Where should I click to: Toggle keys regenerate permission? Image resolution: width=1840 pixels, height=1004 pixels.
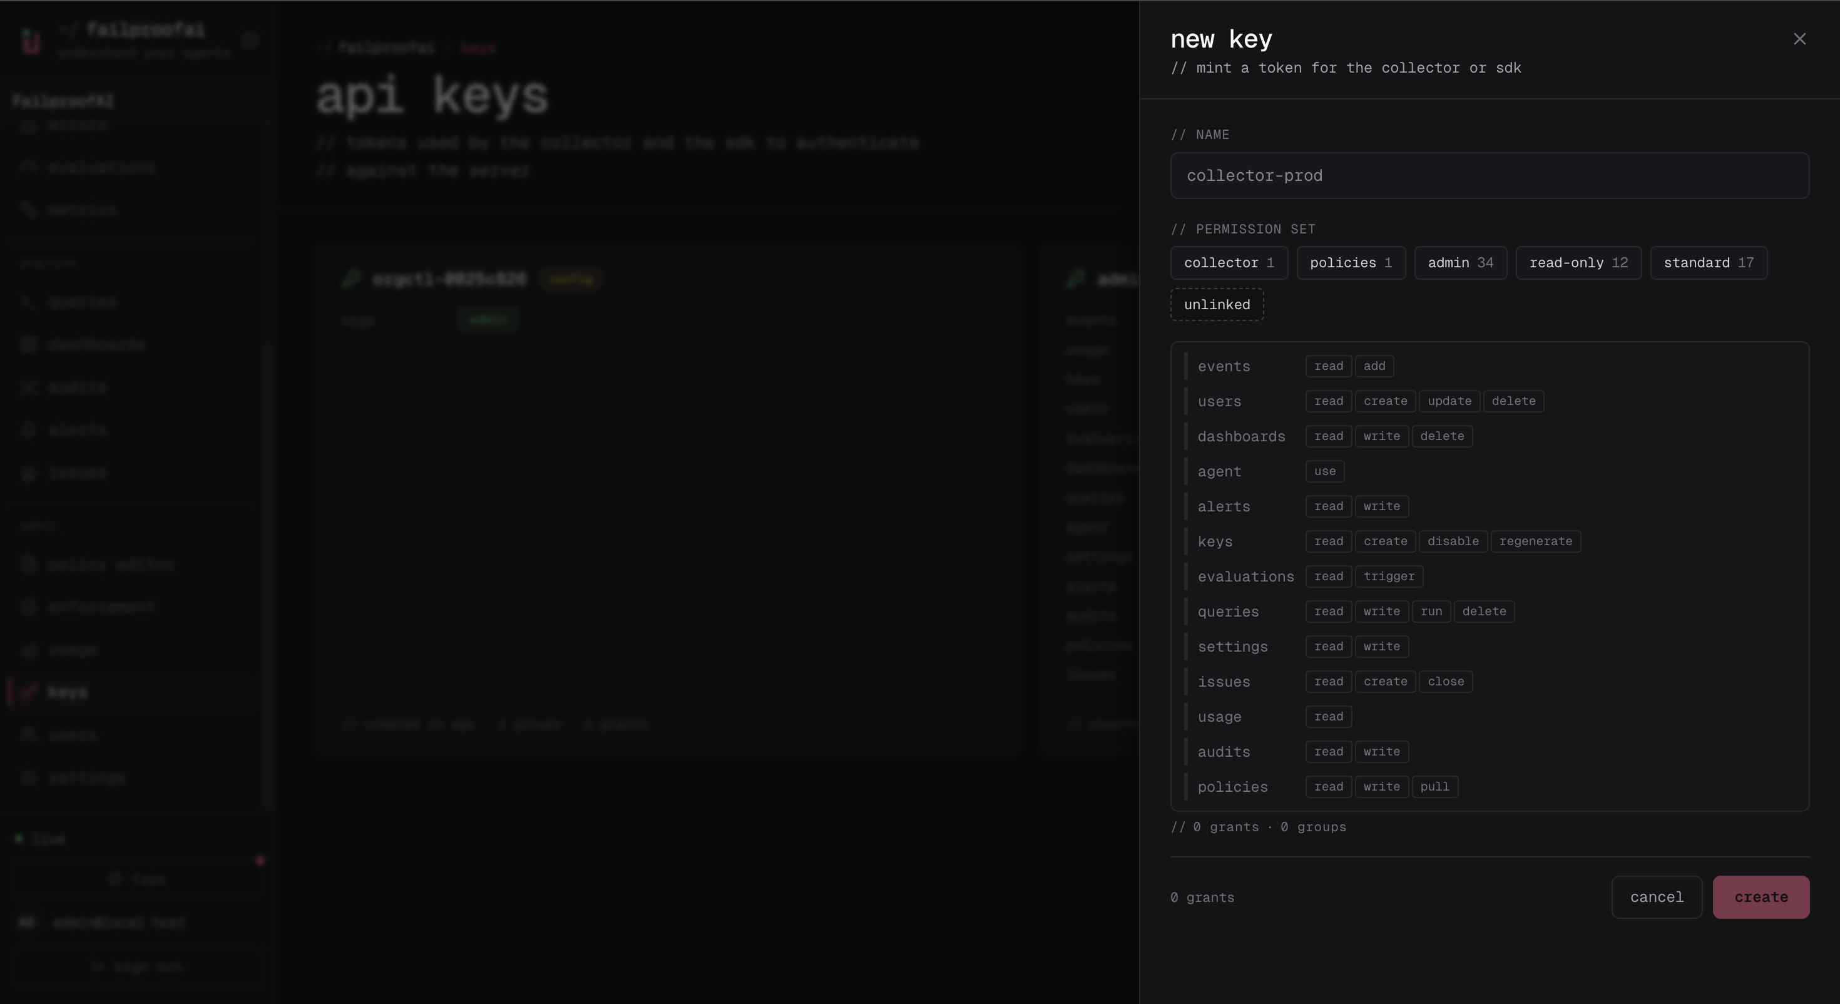[1536, 541]
